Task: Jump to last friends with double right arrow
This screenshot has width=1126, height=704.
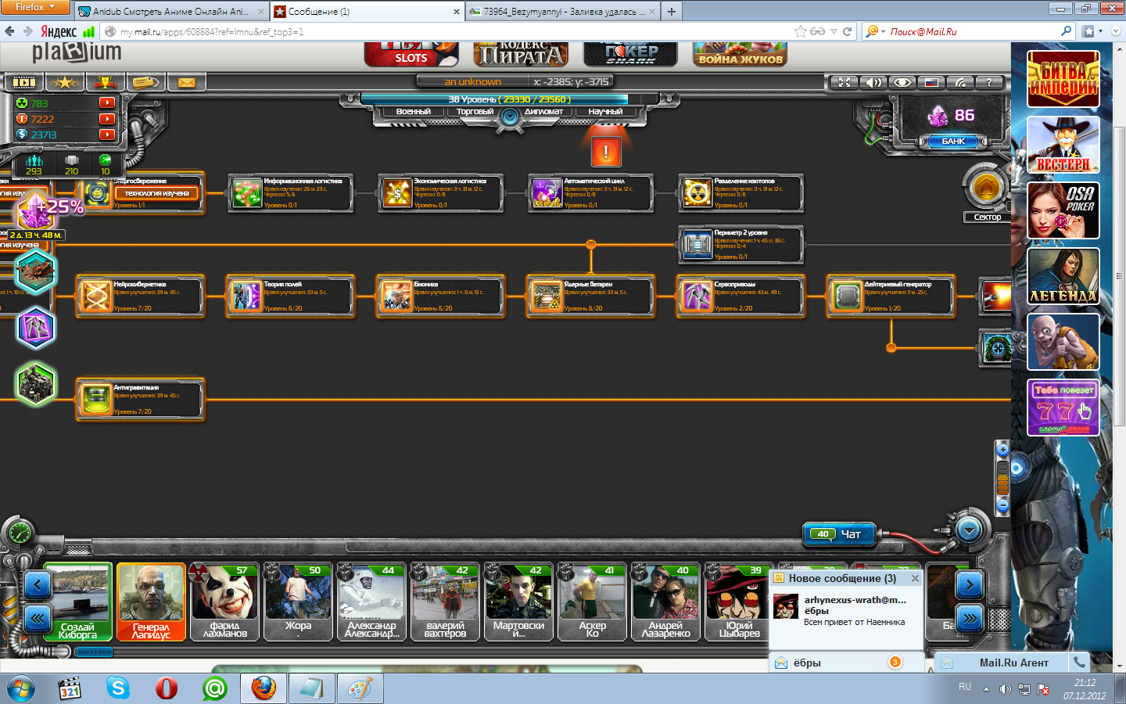Action: (970, 620)
